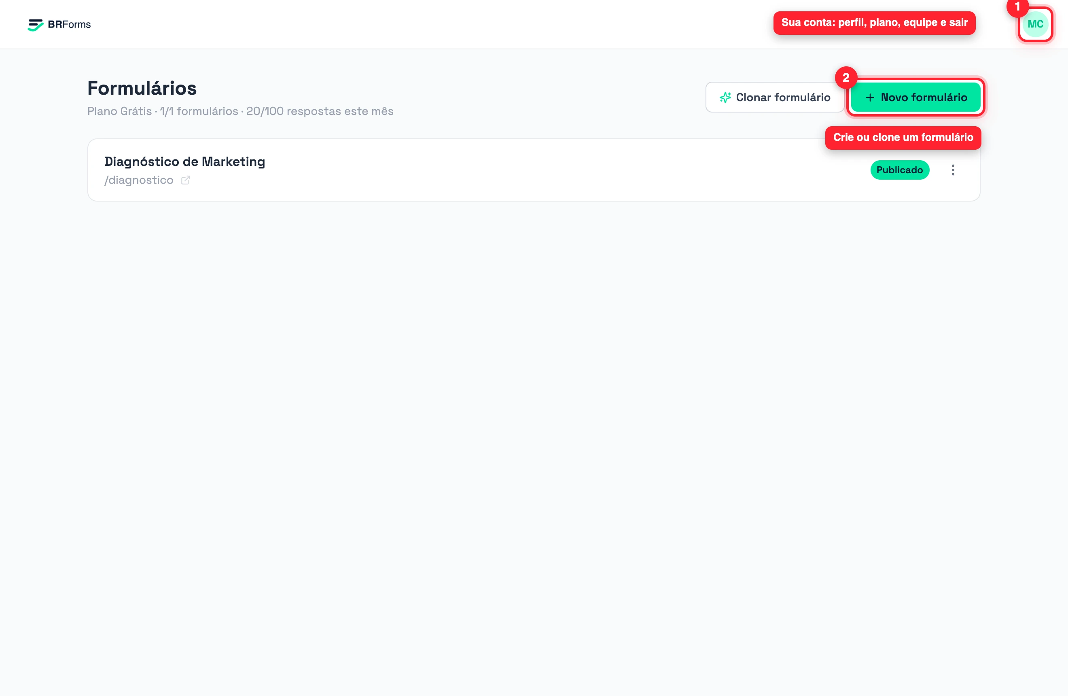Click the BRForms brand name text
This screenshot has width=1068, height=696.
pyautogui.click(x=69, y=25)
